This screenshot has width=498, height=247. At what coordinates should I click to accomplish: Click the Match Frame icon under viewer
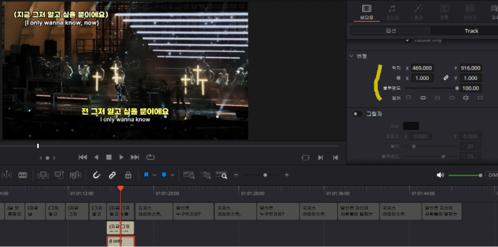306,158
